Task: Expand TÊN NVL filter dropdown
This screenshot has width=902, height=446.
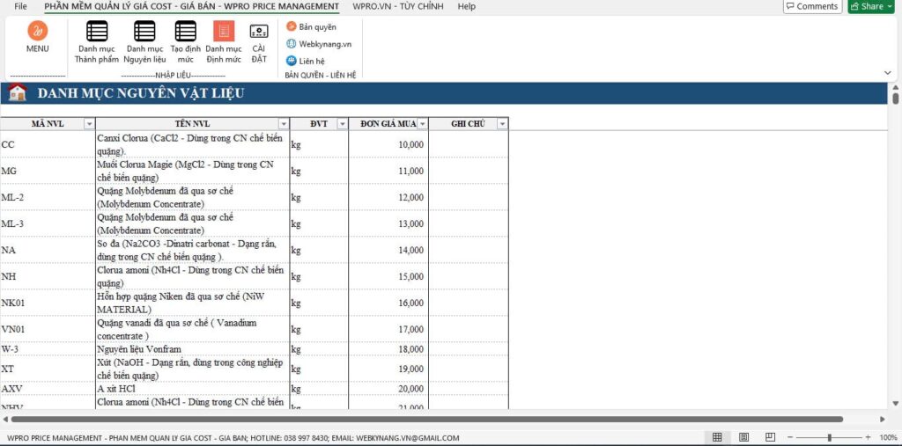Action: pyautogui.click(x=284, y=124)
